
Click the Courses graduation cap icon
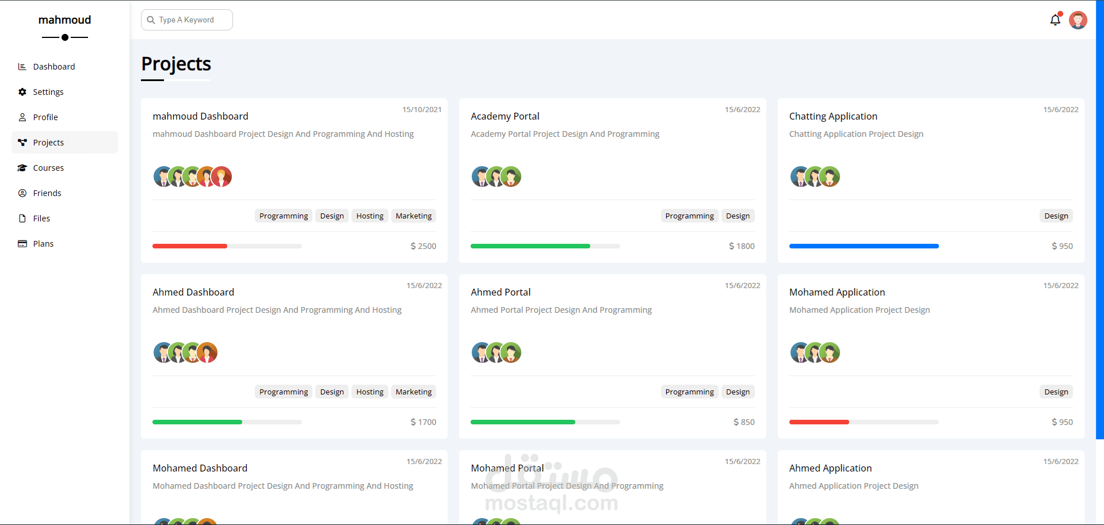coord(22,168)
